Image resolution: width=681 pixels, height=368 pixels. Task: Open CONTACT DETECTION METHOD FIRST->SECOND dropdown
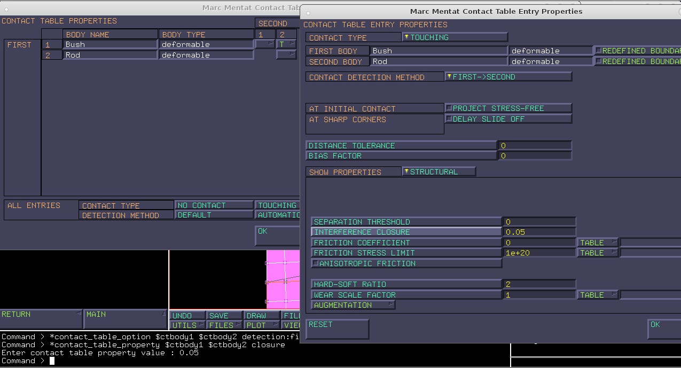pos(508,77)
